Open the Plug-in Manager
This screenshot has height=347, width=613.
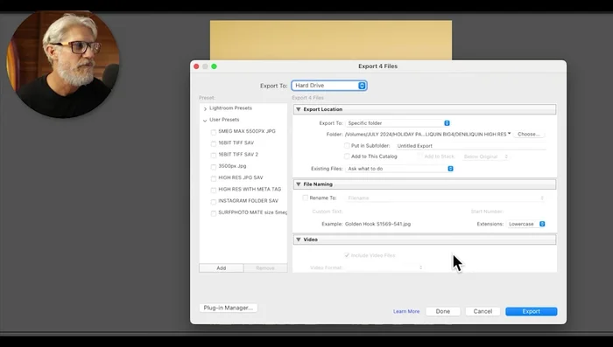[x=229, y=308]
